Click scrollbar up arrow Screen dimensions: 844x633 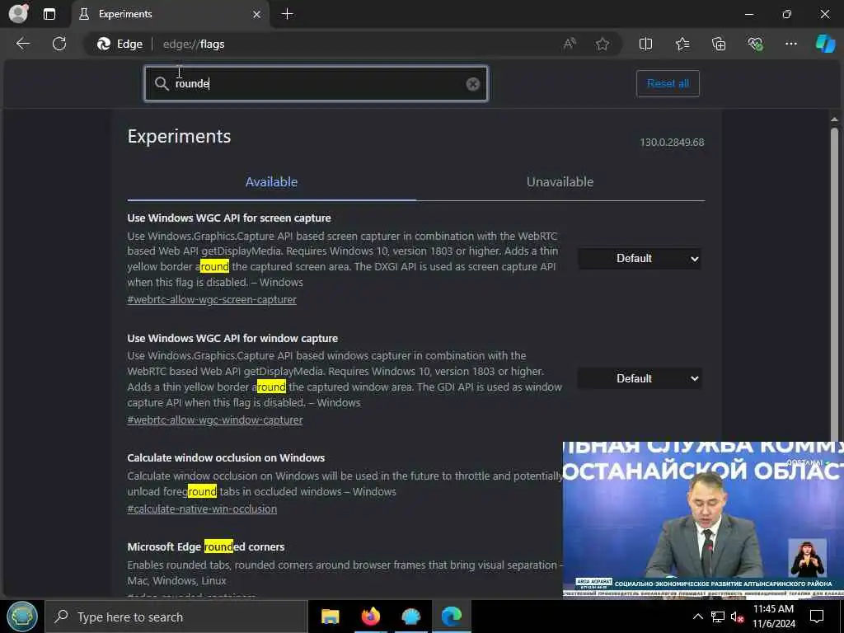[834, 119]
